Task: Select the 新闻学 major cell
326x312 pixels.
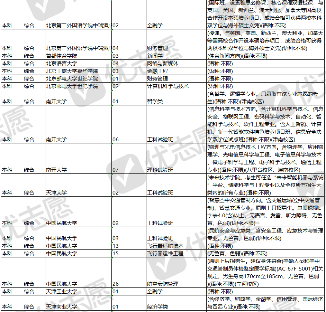Action: (x=155, y=56)
